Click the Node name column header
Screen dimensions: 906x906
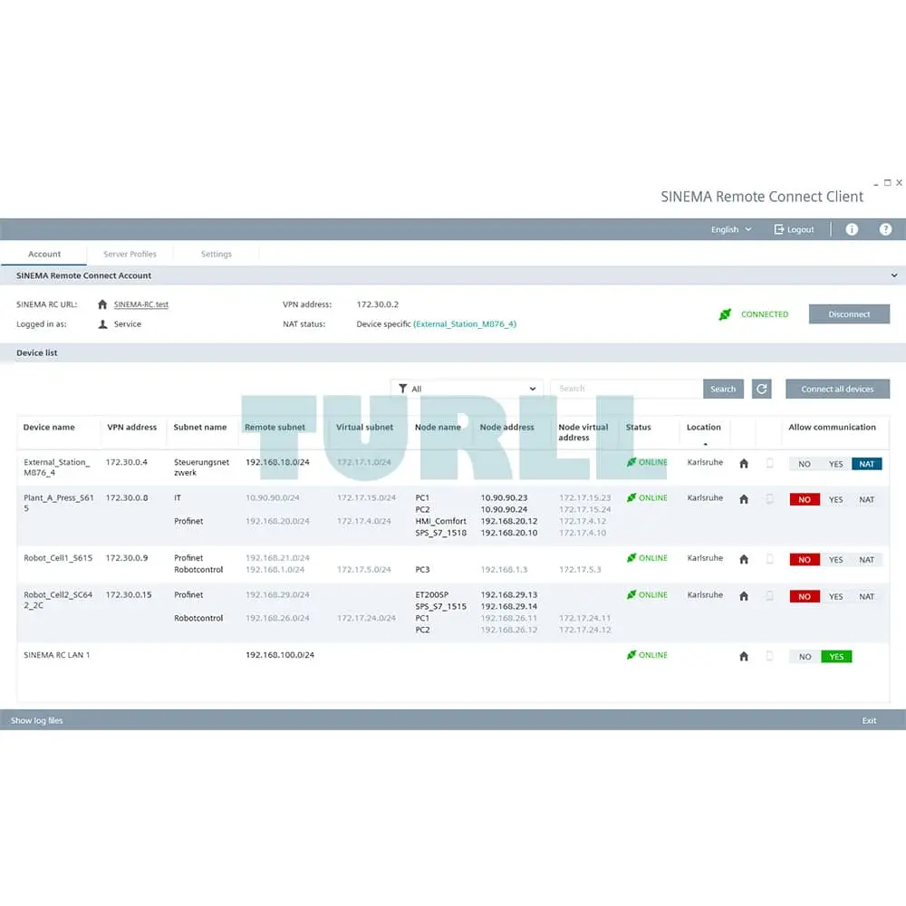coord(438,428)
